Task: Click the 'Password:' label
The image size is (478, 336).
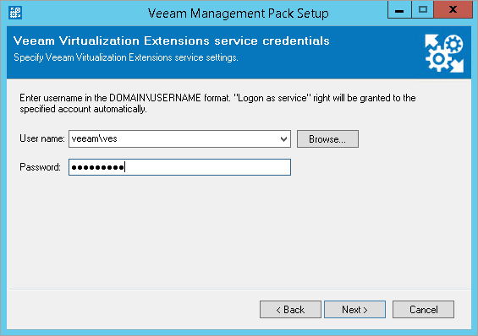Action: 41,167
